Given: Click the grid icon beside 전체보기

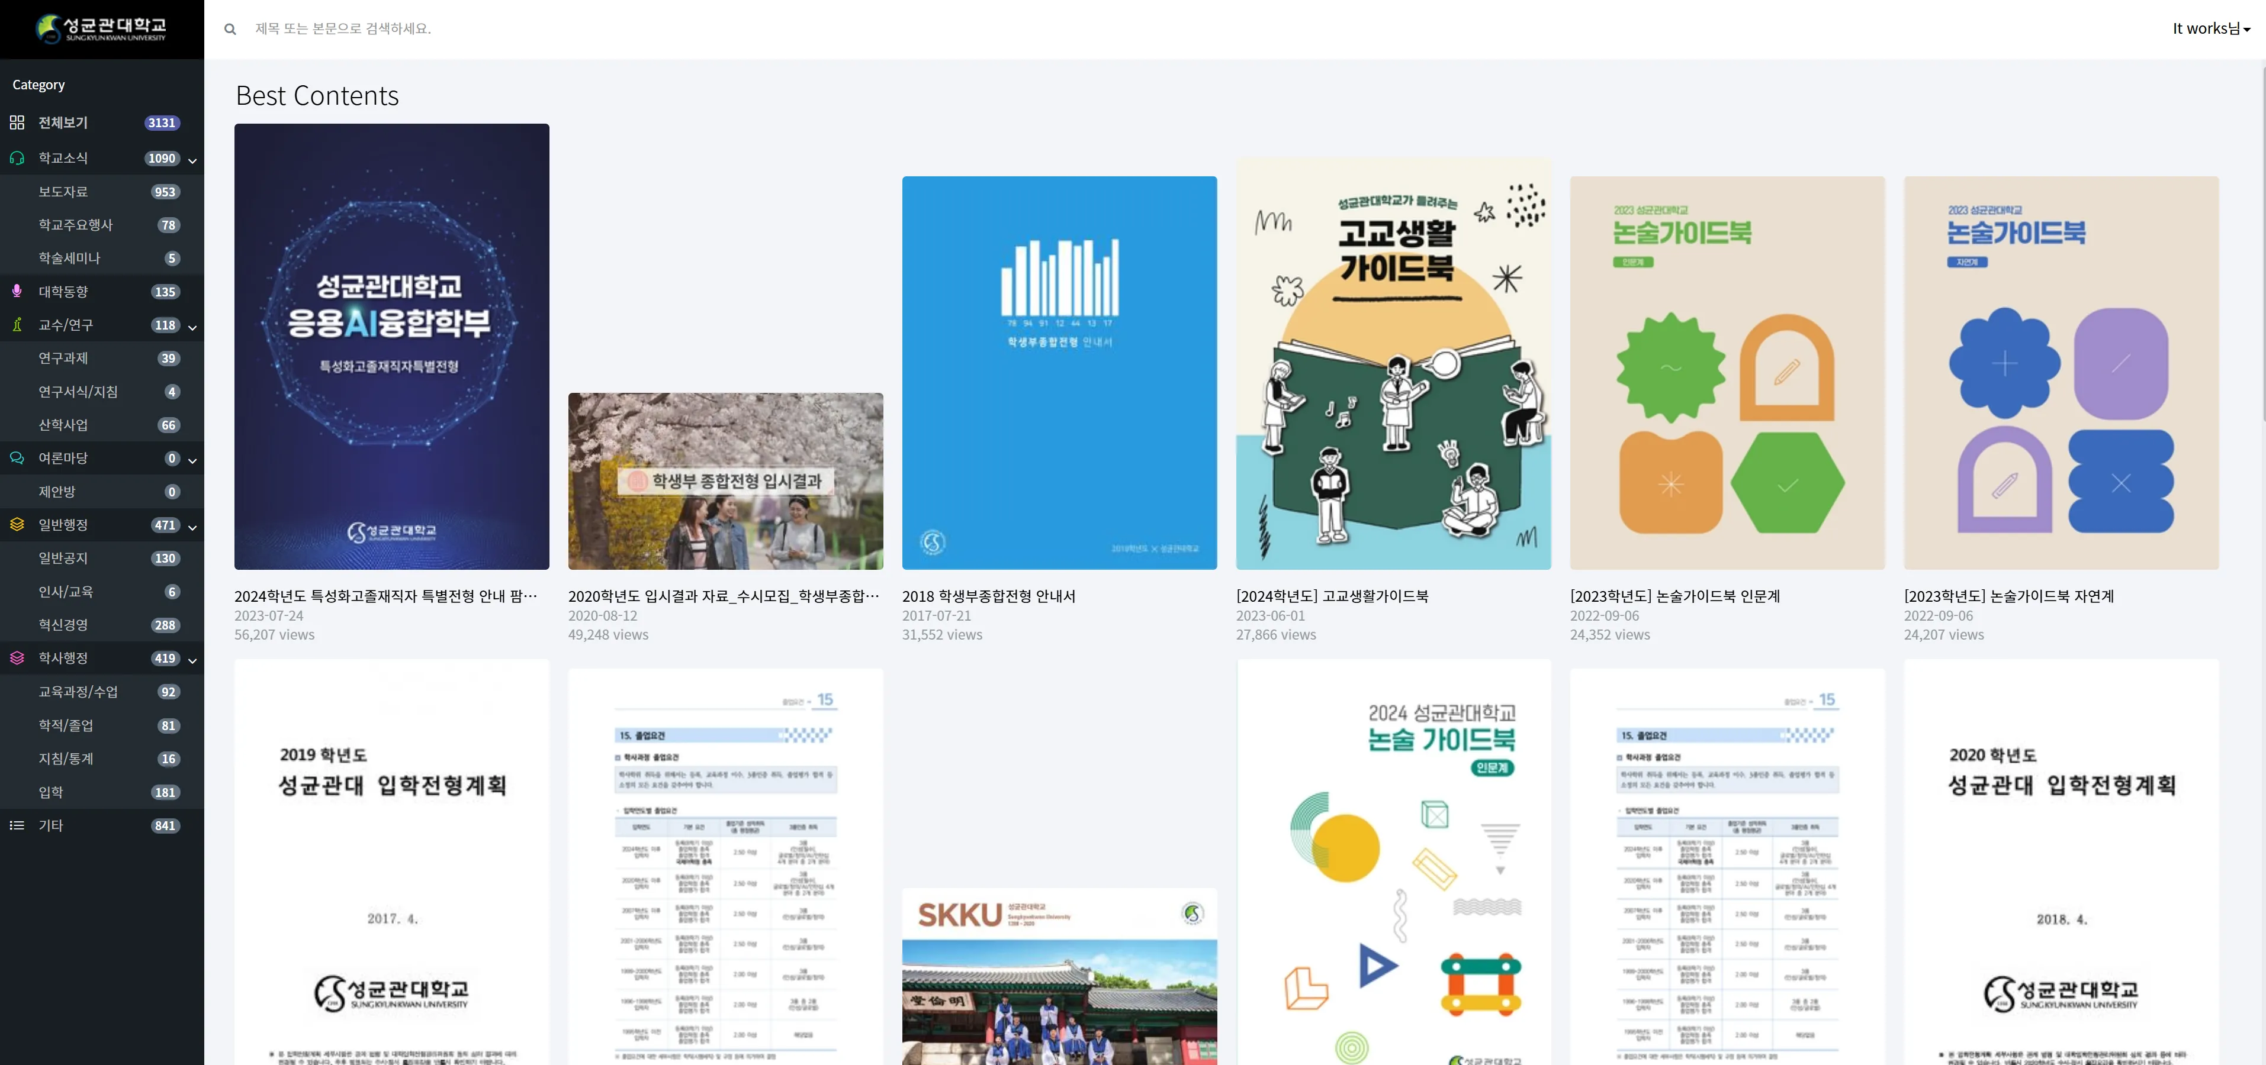Looking at the screenshot, I should [17, 122].
